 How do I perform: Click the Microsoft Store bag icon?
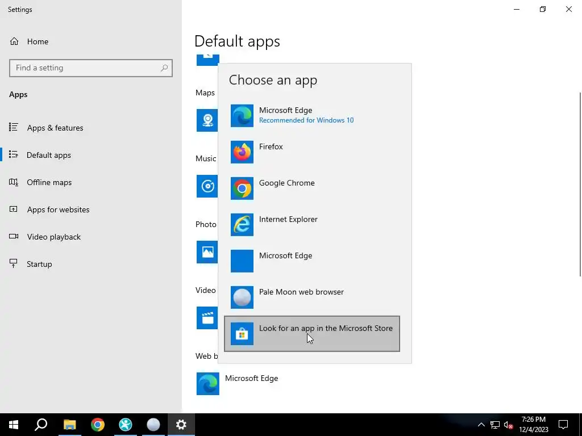pyautogui.click(x=242, y=334)
